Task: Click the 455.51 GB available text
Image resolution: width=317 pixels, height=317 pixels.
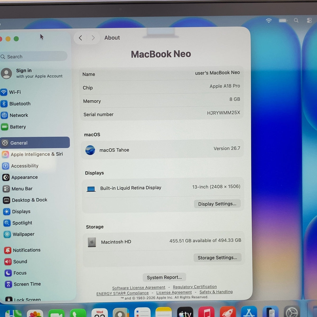Action: click(205, 241)
